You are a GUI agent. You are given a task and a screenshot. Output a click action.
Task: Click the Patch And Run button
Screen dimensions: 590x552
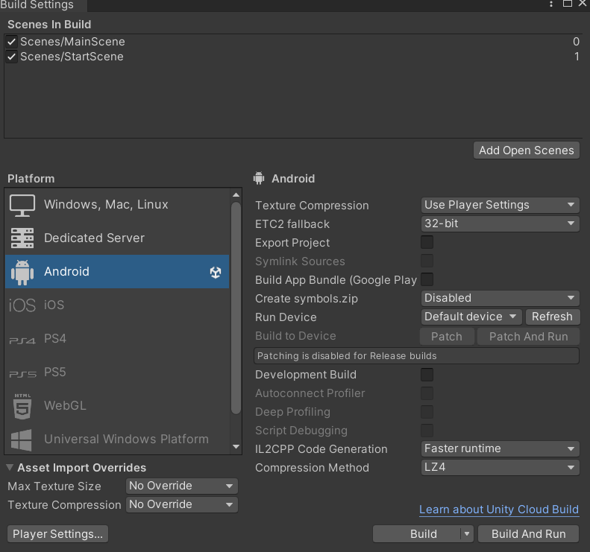point(528,337)
